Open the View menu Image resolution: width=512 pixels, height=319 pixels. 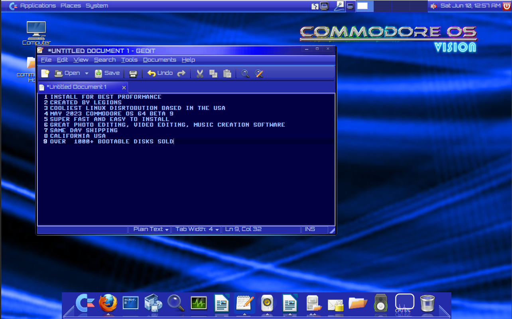(81, 60)
